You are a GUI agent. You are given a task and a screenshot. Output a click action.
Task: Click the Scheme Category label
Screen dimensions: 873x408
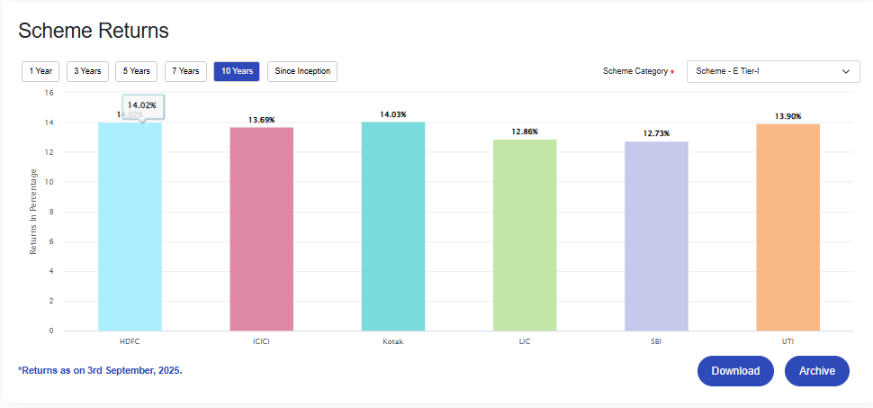point(635,71)
